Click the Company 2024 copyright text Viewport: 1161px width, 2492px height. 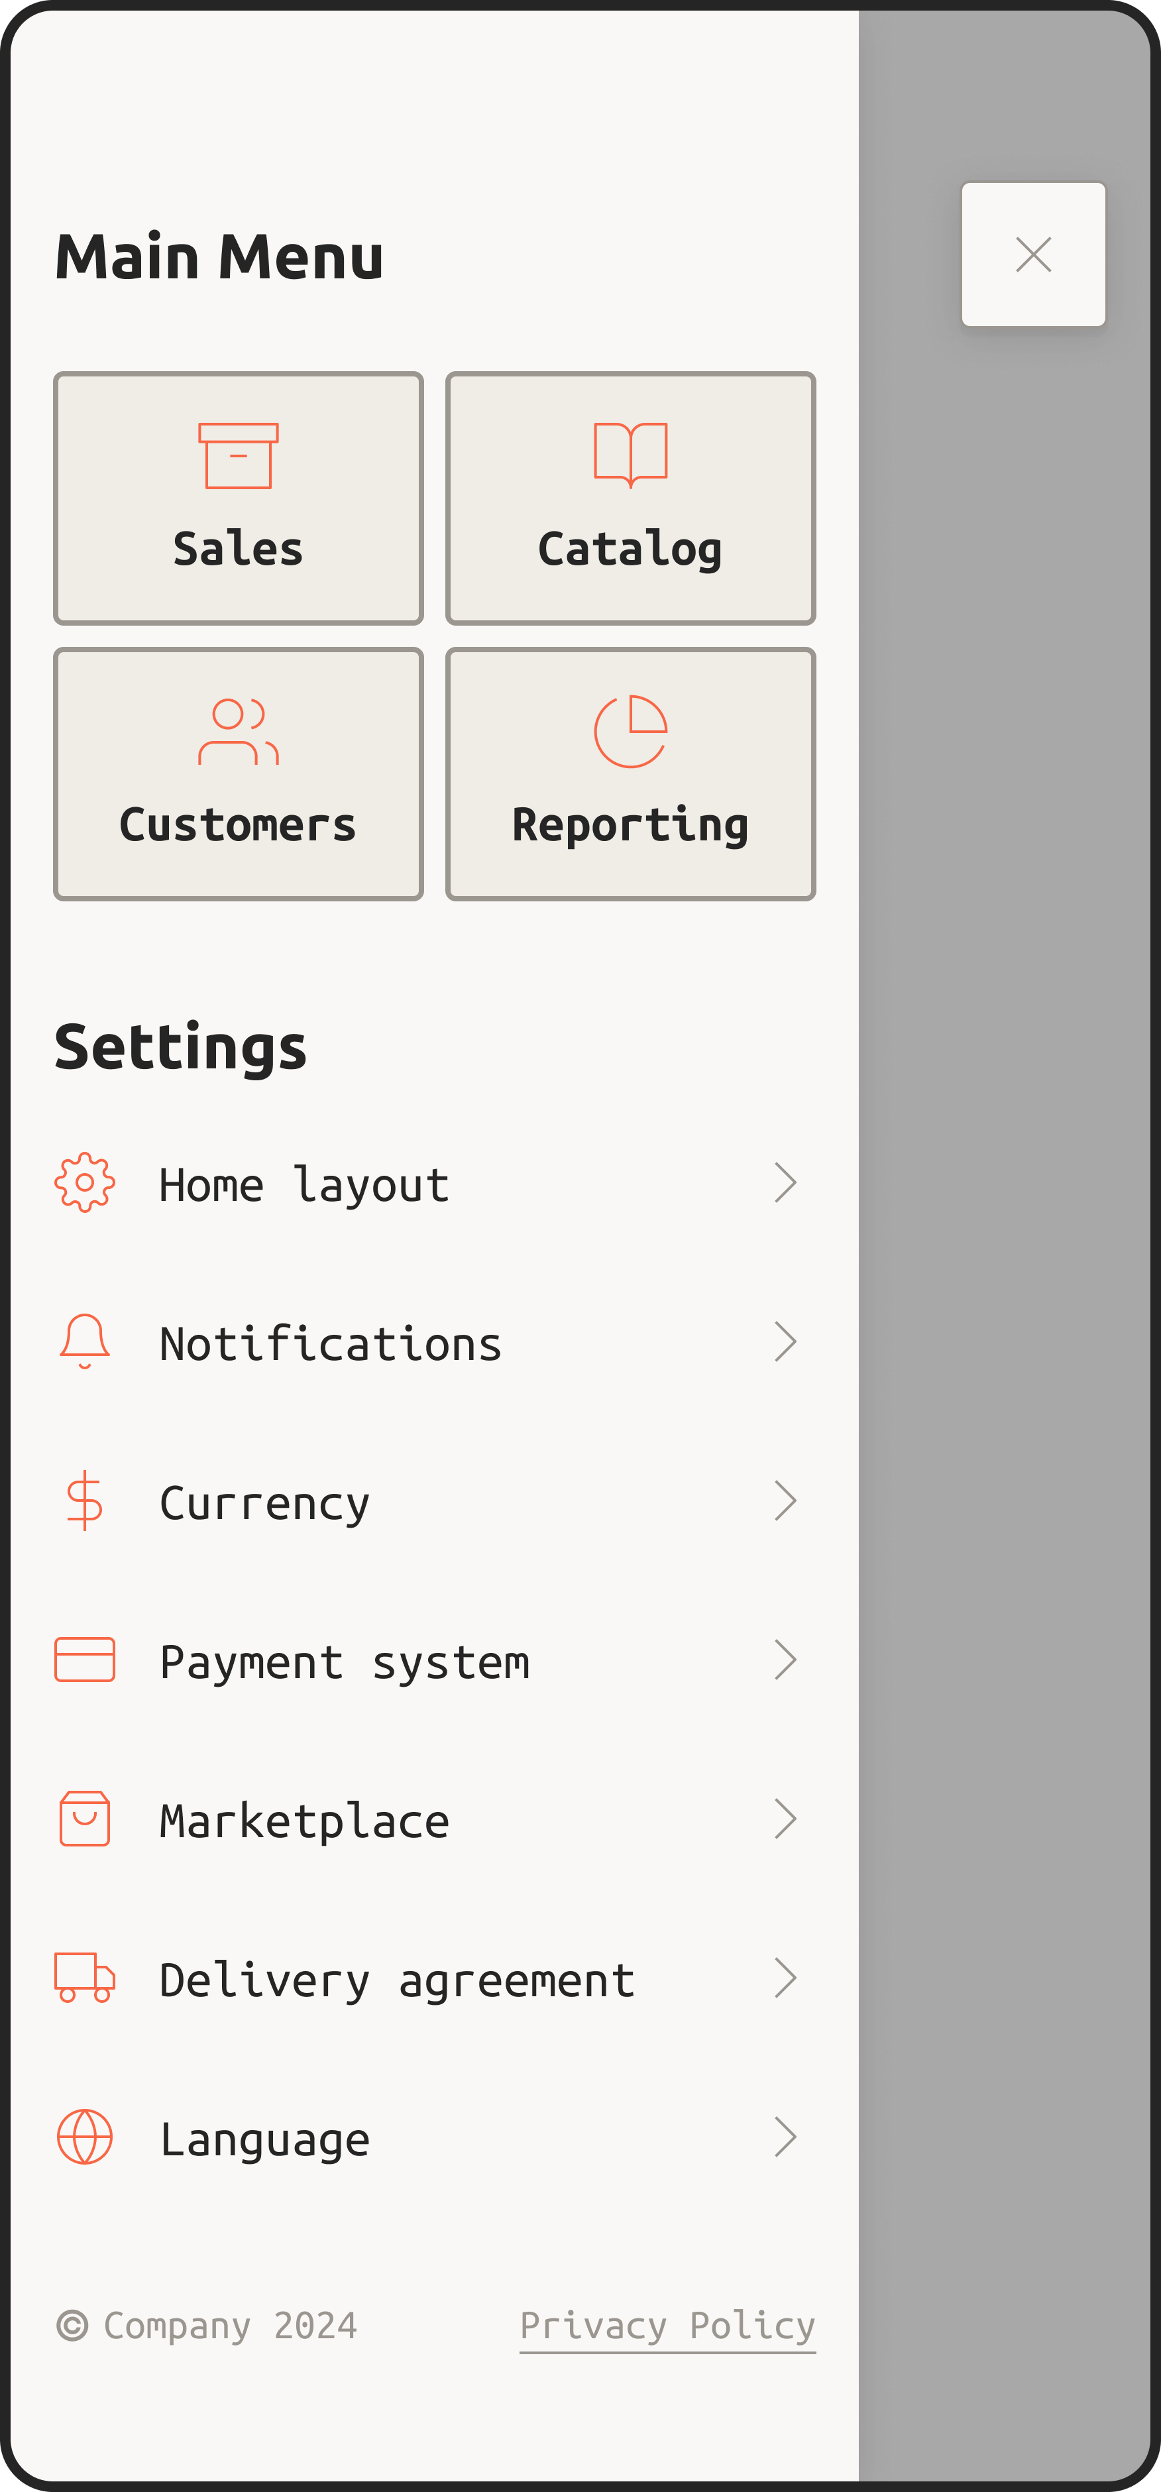pyautogui.click(x=207, y=2326)
